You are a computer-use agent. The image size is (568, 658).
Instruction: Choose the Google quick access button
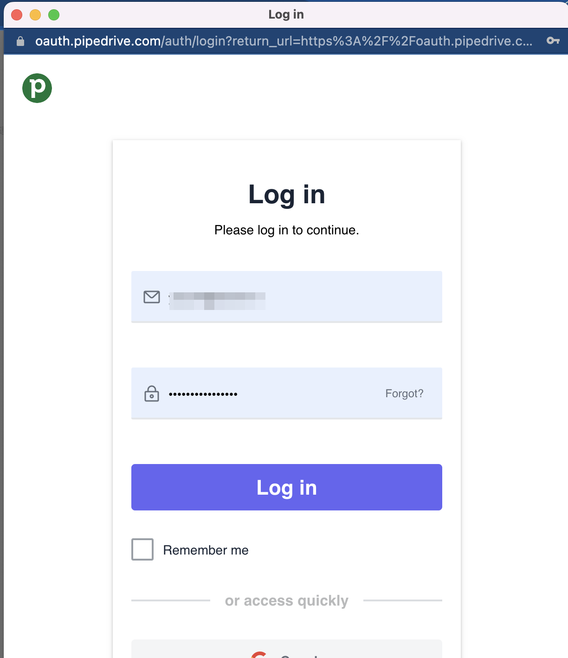[287, 651]
